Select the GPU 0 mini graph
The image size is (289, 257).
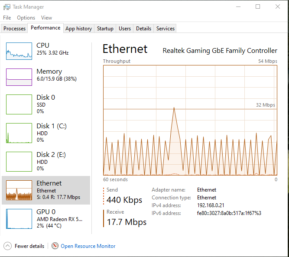click(19, 219)
